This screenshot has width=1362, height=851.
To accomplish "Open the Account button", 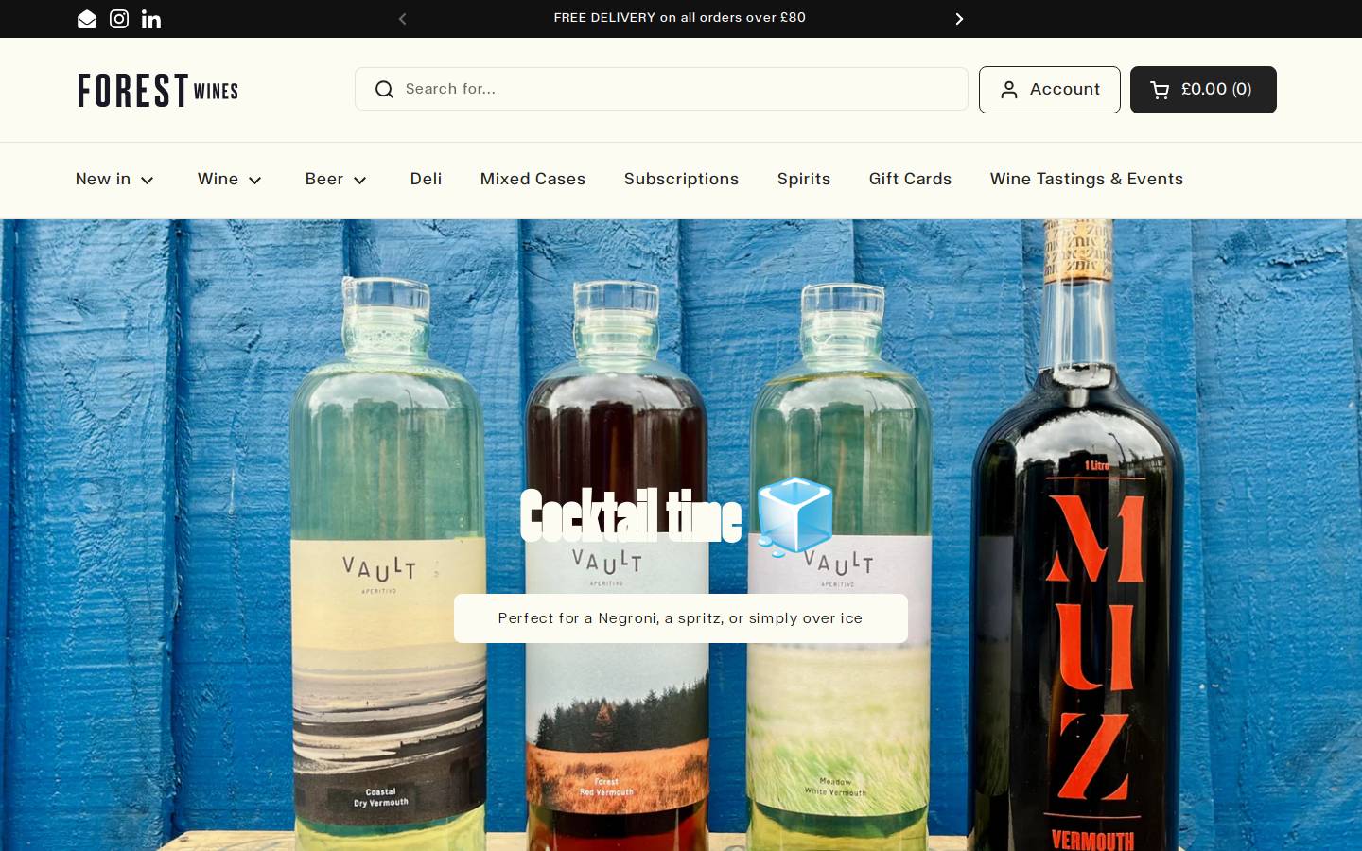I will (1050, 90).
